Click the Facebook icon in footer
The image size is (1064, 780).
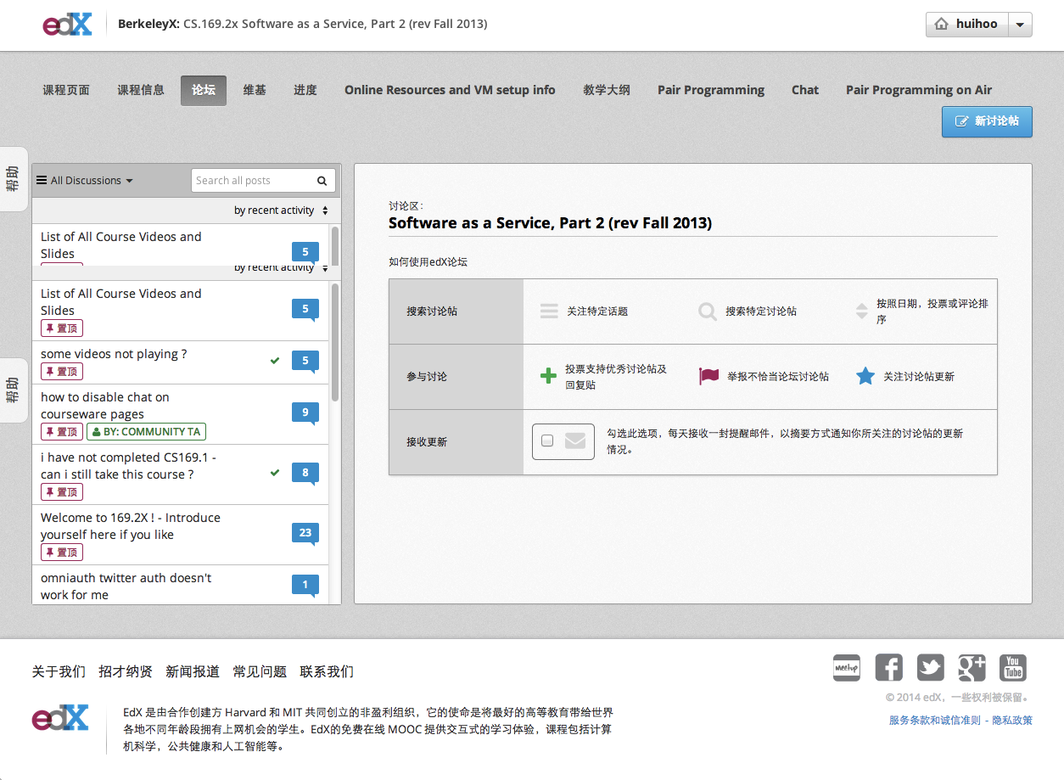click(x=888, y=667)
